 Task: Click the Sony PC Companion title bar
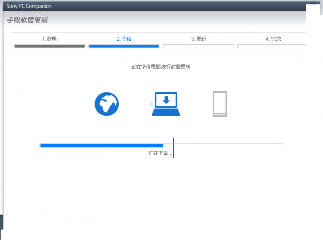[x=154, y=6]
